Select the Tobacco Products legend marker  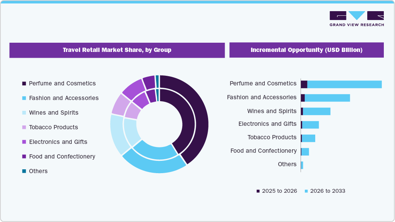point(24,127)
